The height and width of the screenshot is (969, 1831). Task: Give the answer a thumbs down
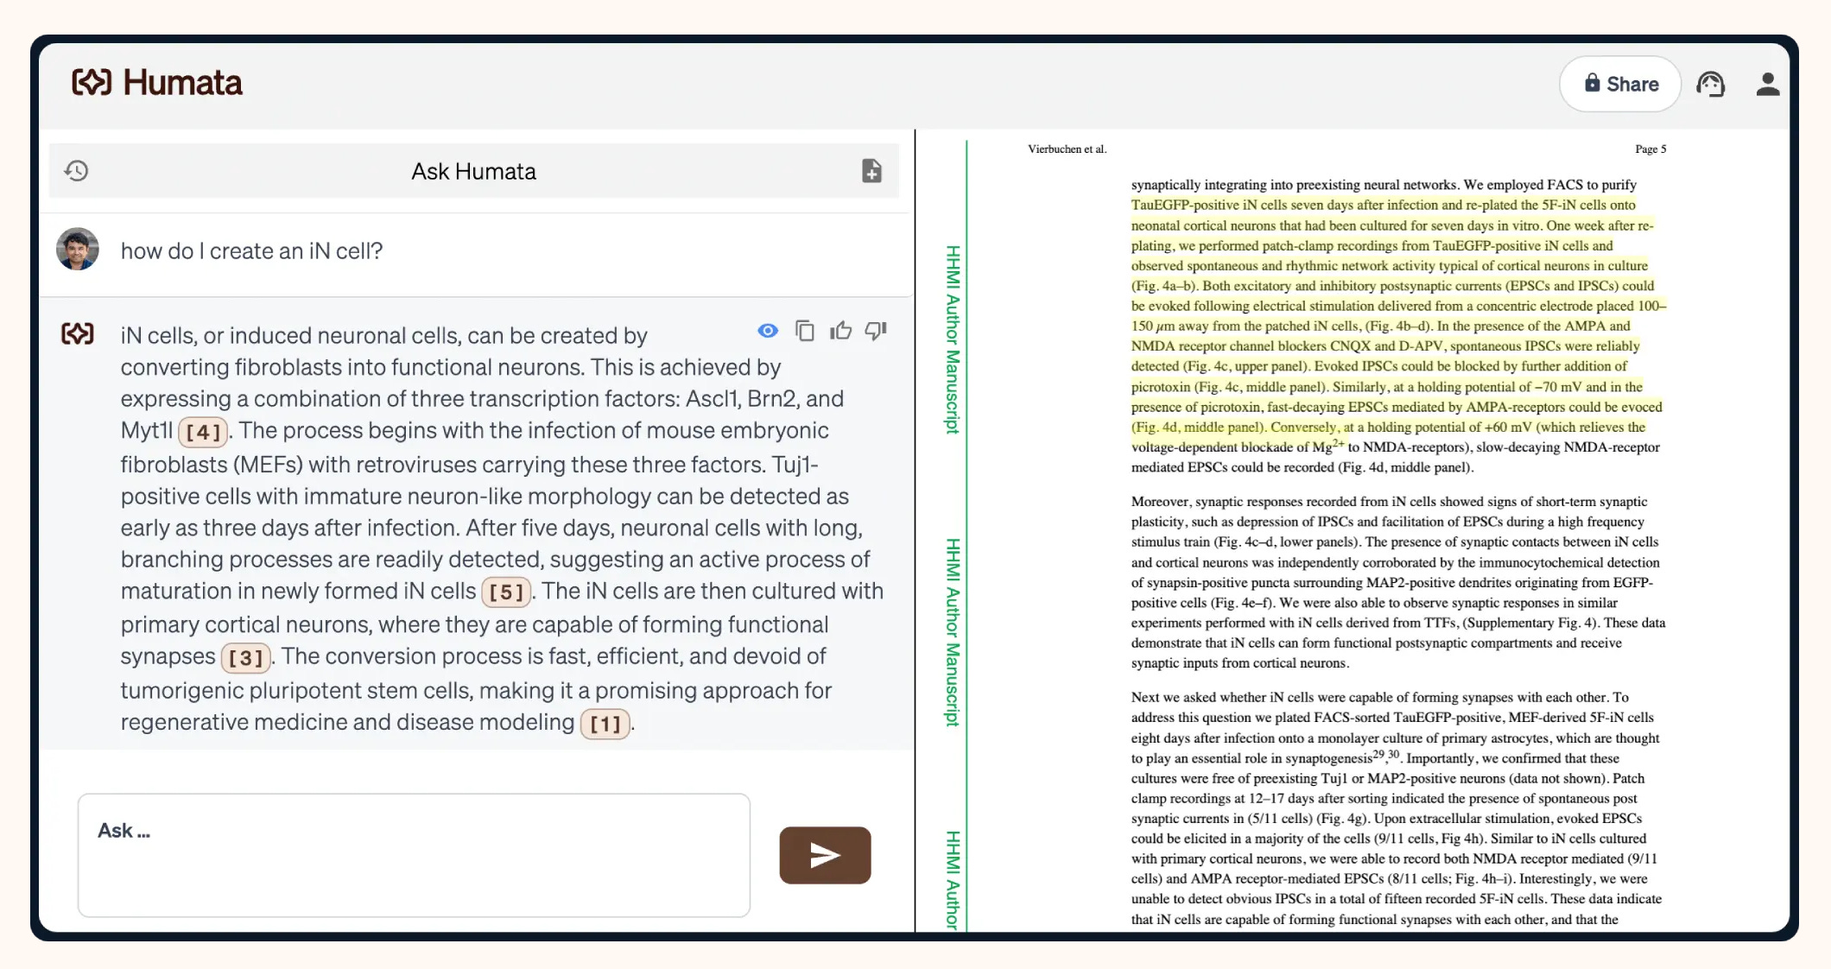[876, 331]
